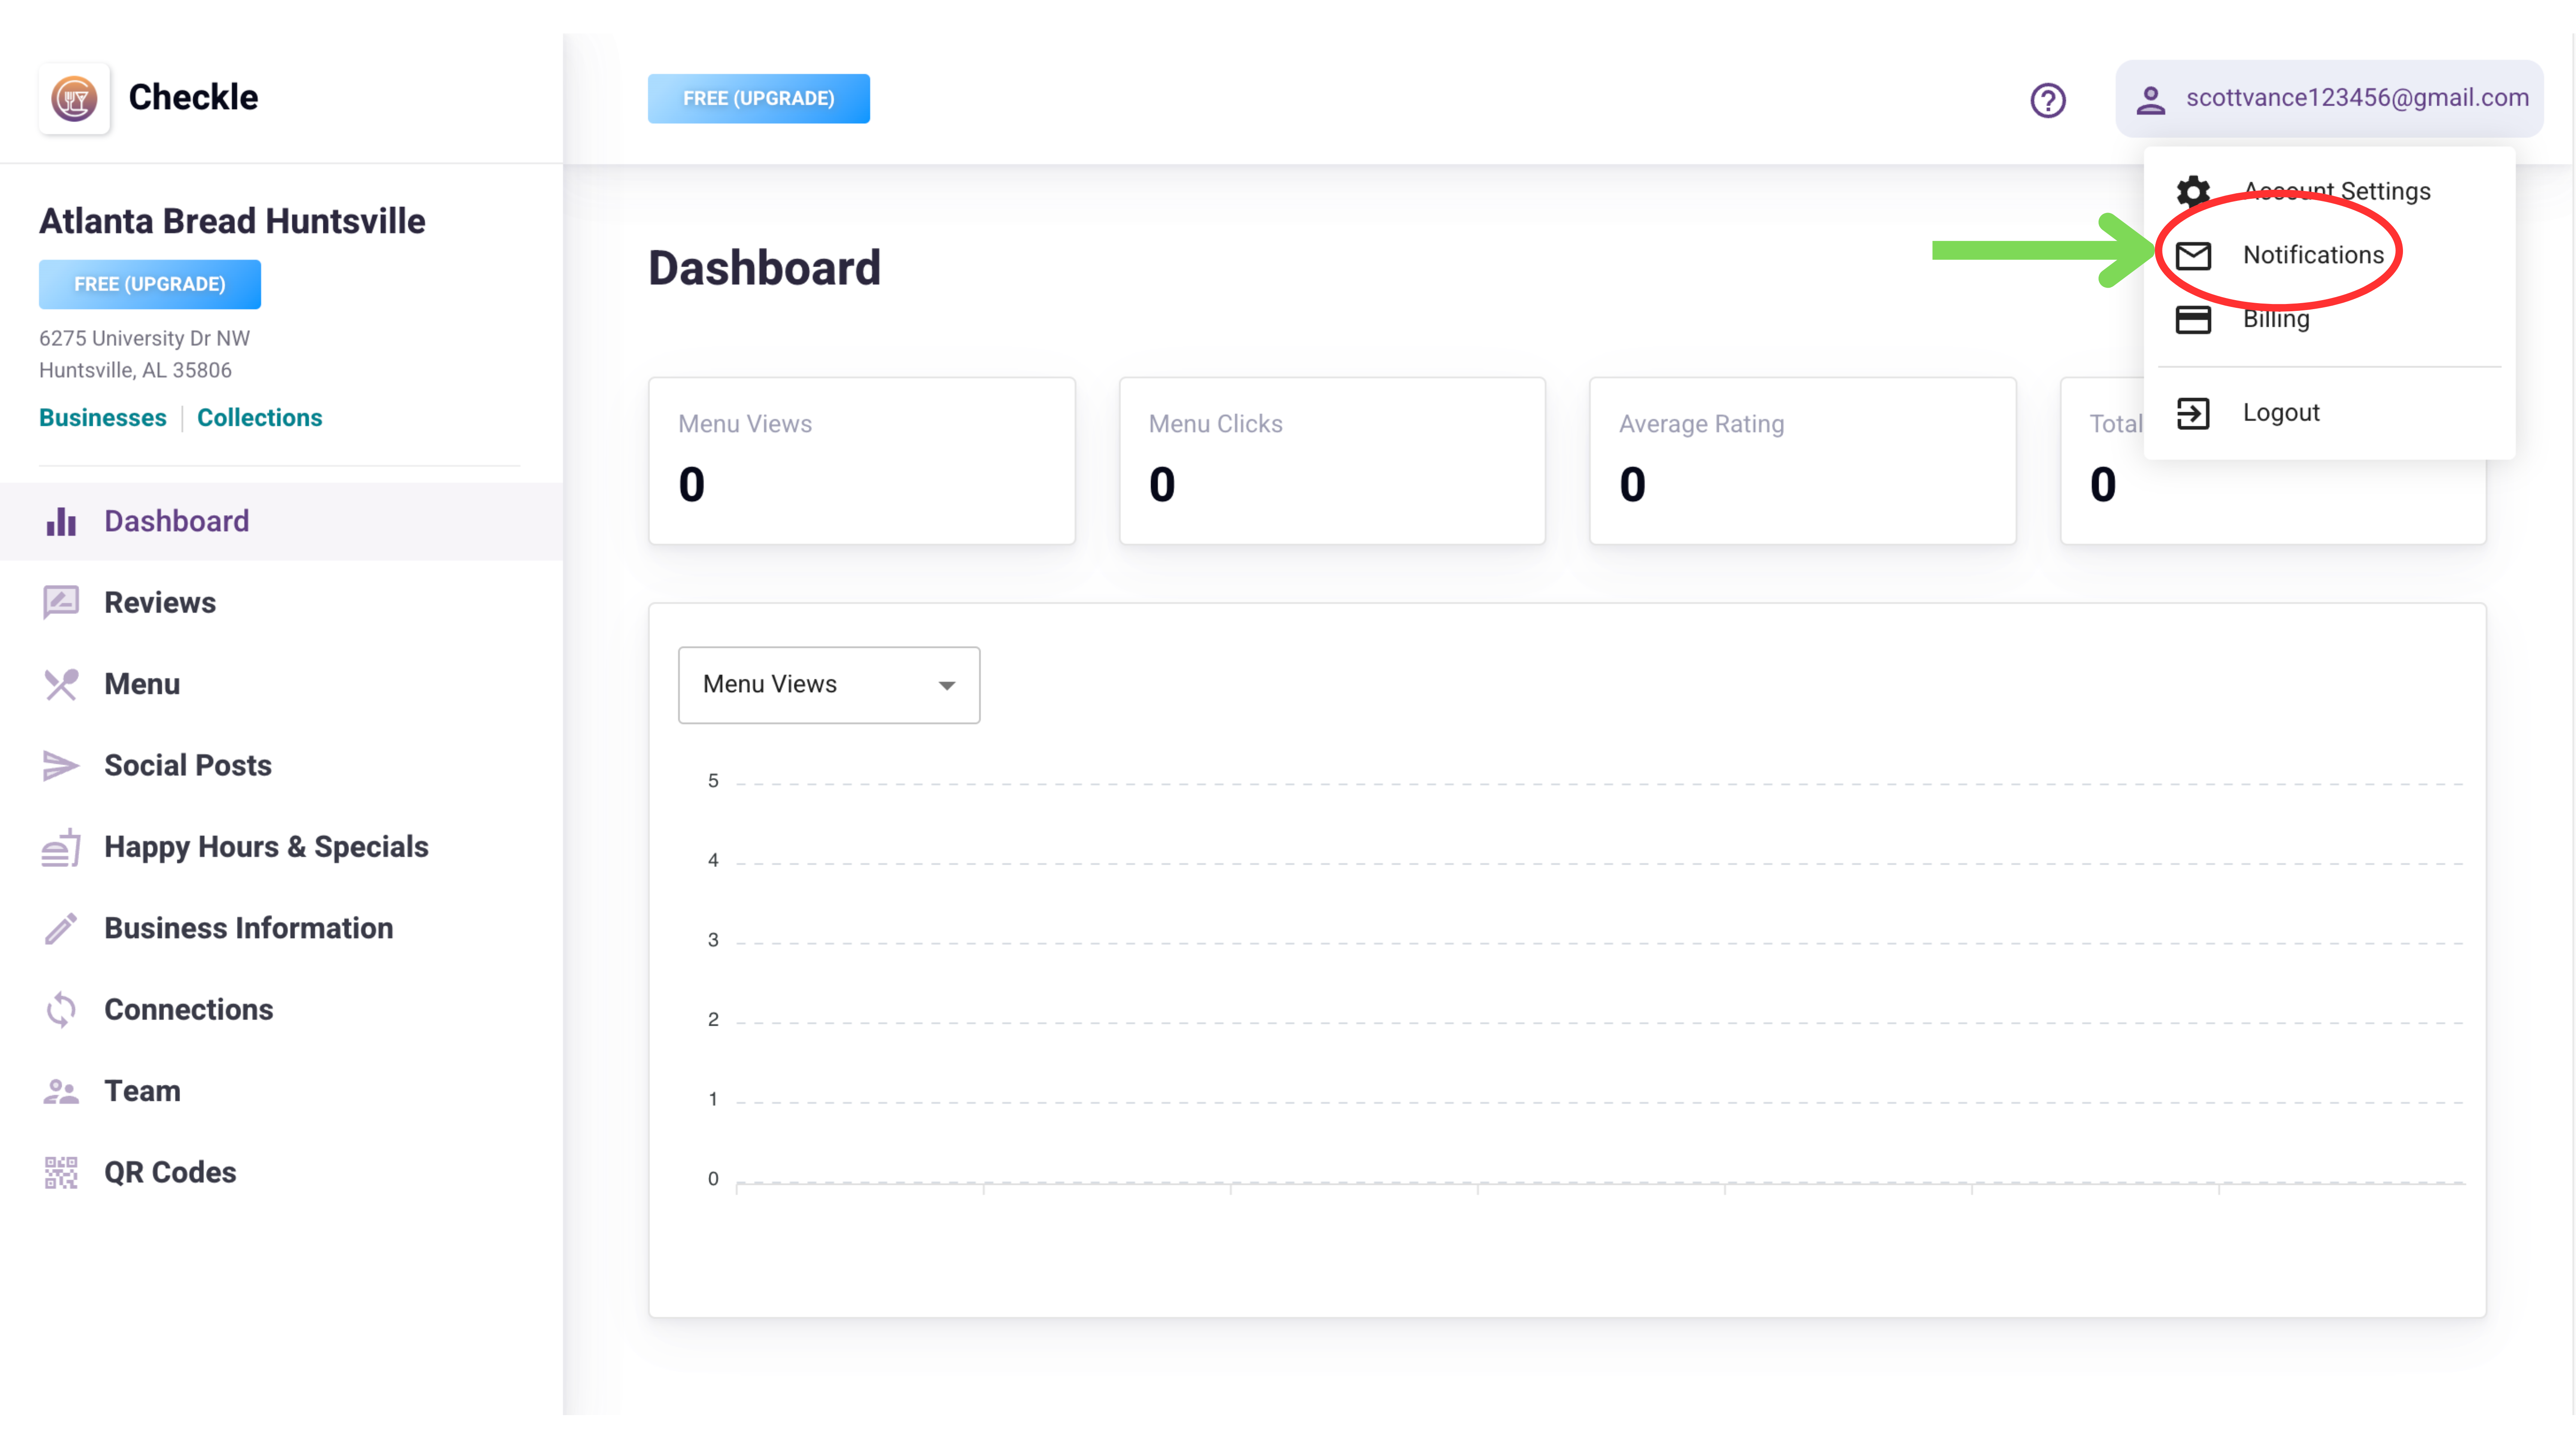Click the Atlanta Bread Huntsville business name
Image resolution: width=2576 pixels, height=1449 pixels.
click(232, 221)
